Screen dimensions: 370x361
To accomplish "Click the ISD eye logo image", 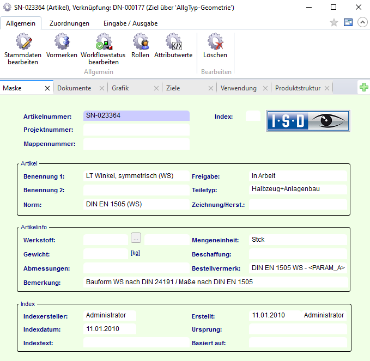I will coord(308,121).
